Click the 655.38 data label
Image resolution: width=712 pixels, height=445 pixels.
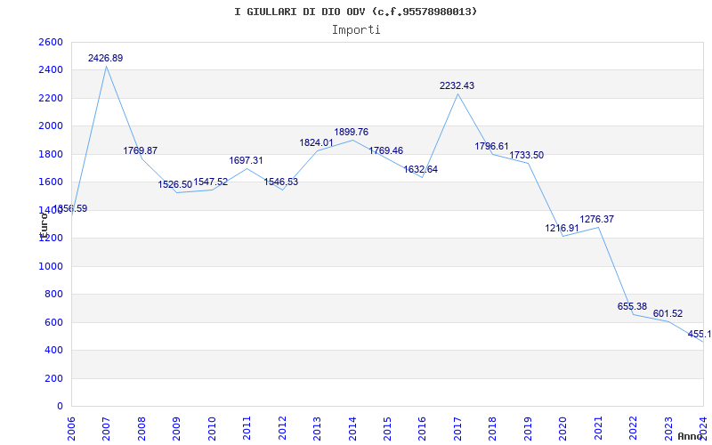coord(632,306)
